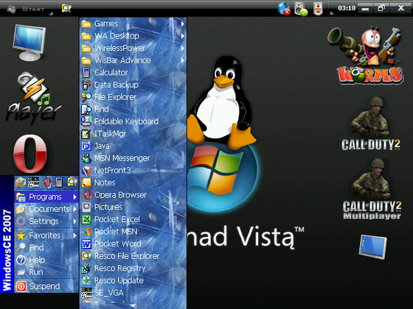The height and width of the screenshot is (309, 413).
Task: Choose Run in the Start menu
Action: (x=47, y=272)
